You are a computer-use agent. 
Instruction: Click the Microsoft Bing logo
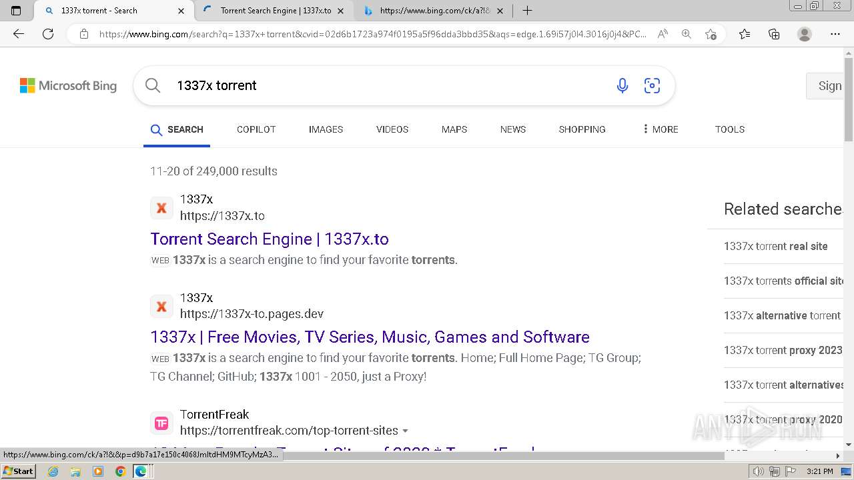(x=68, y=85)
